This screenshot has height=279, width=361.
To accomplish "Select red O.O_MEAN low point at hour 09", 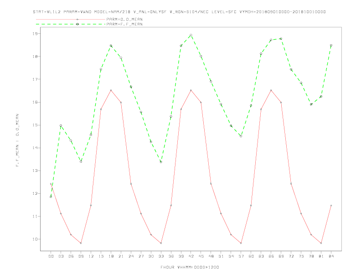I will click(x=81, y=243).
